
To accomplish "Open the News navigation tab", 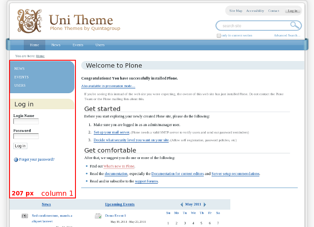I will (56, 45).
